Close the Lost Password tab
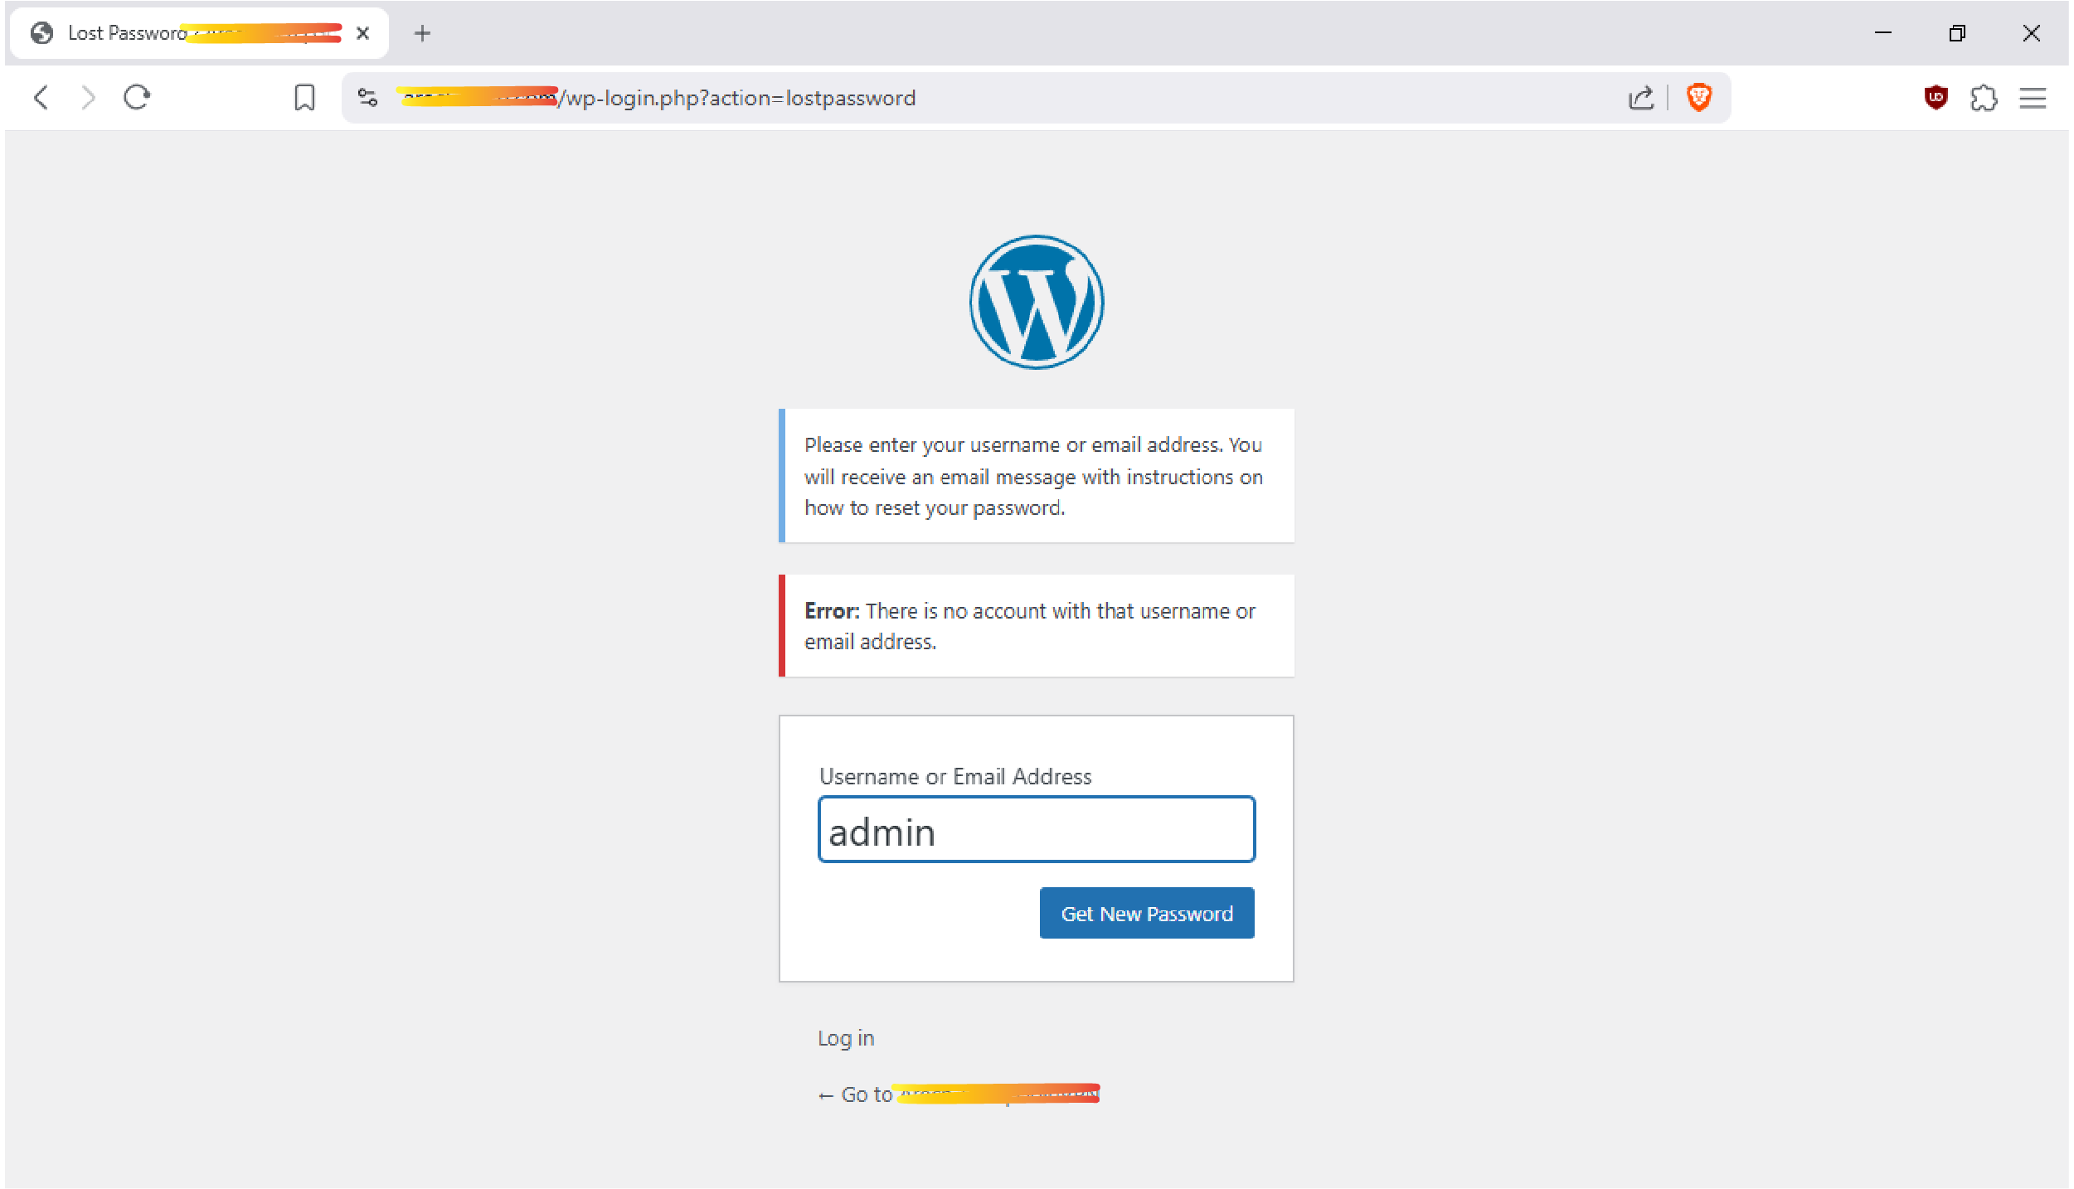 click(x=362, y=33)
